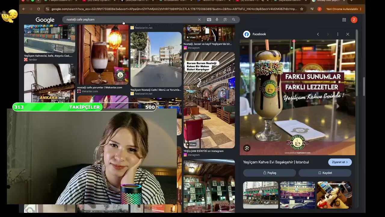Reload the page with the refresh icon
The width and height of the screenshot is (385, 217).
[x=38, y=9]
